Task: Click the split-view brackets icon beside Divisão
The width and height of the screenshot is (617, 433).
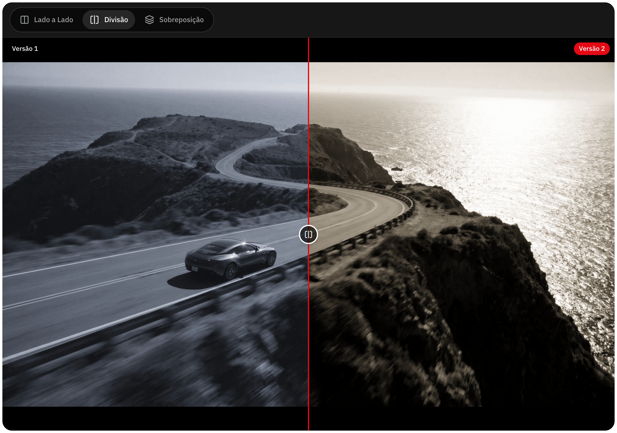Action: pos(94,20)
